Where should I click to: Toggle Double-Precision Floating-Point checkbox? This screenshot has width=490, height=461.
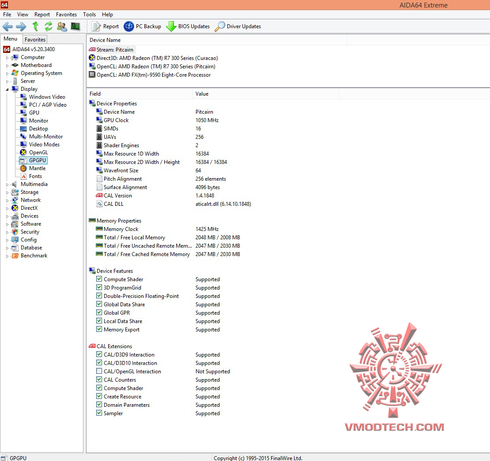tap(99, 296)
